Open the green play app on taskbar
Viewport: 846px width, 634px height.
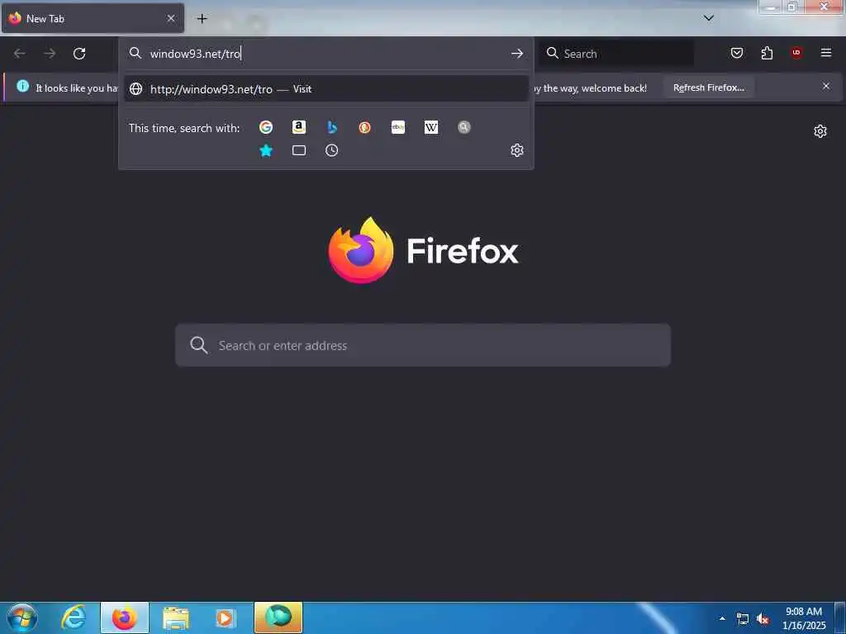point(278,617)
